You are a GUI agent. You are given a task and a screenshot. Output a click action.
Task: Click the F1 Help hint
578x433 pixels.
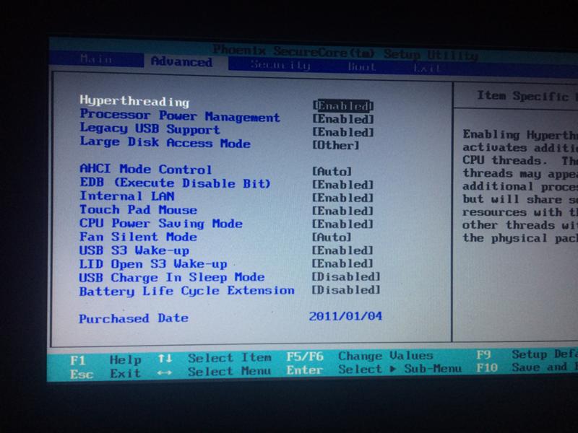tap(105, 359)
